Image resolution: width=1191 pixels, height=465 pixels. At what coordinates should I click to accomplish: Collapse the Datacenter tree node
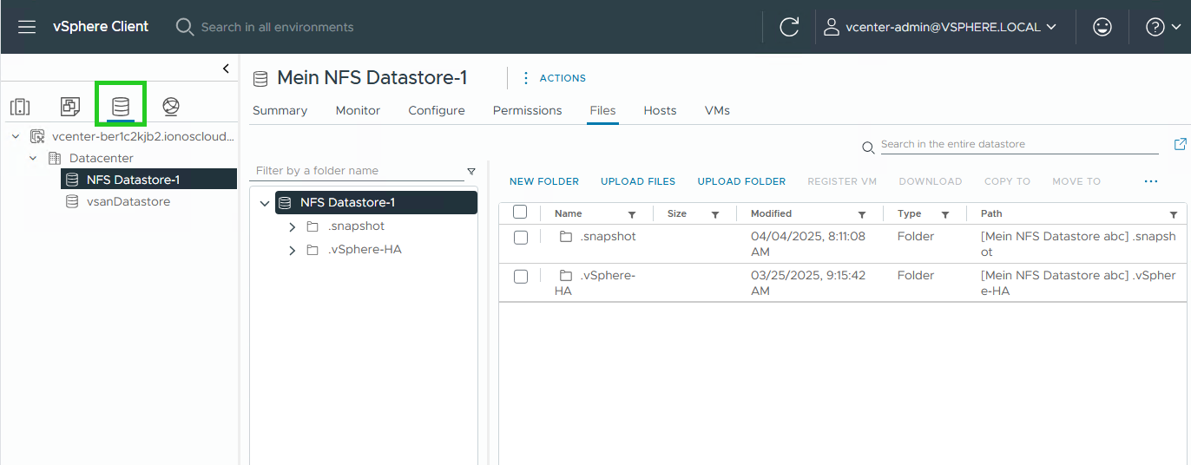pyautogui.click(x=33, y=158)
